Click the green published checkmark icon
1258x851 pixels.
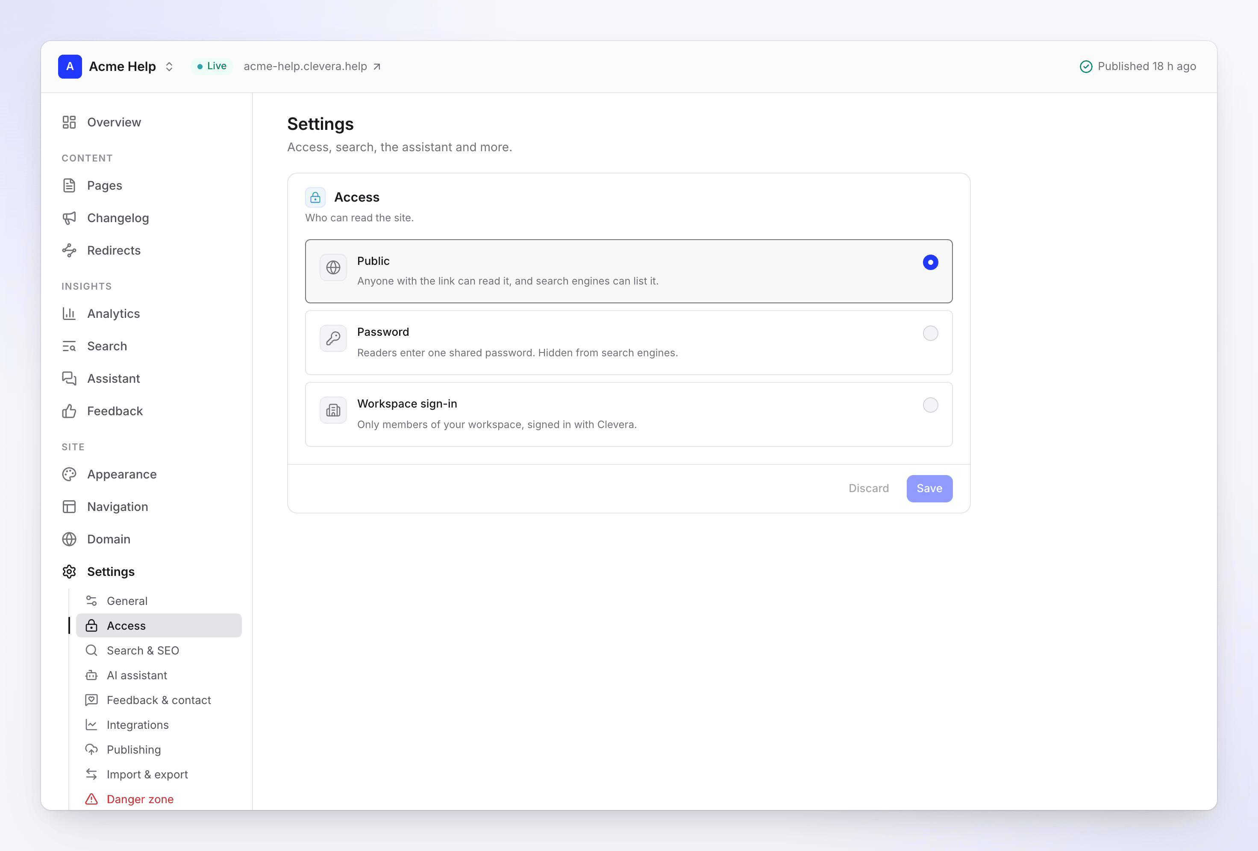pyautogui.click(x=1086, y=67)
